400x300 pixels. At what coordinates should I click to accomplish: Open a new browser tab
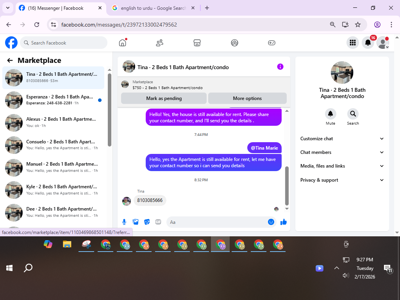(x=207, y=8)
